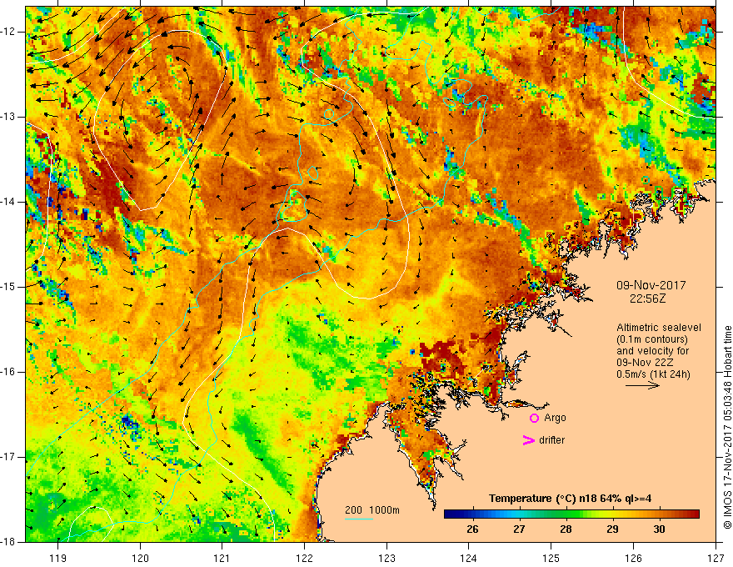
Task: Click the '27' color bar tick label
Action: click(519, 529)
